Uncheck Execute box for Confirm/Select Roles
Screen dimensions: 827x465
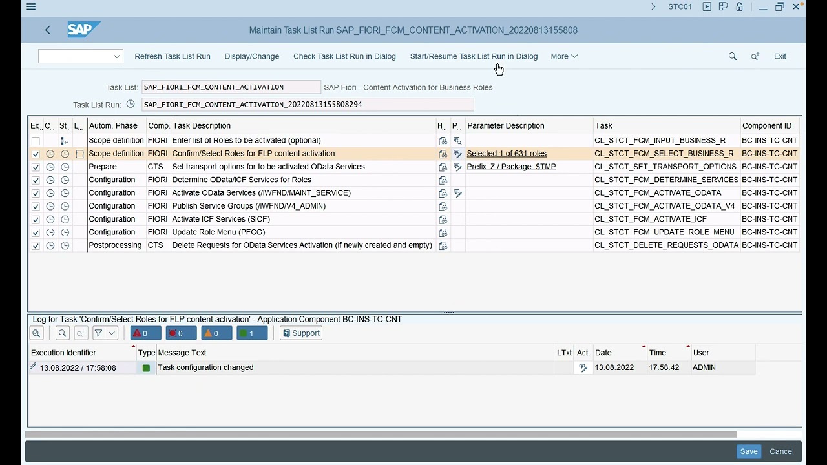[36, 154]
